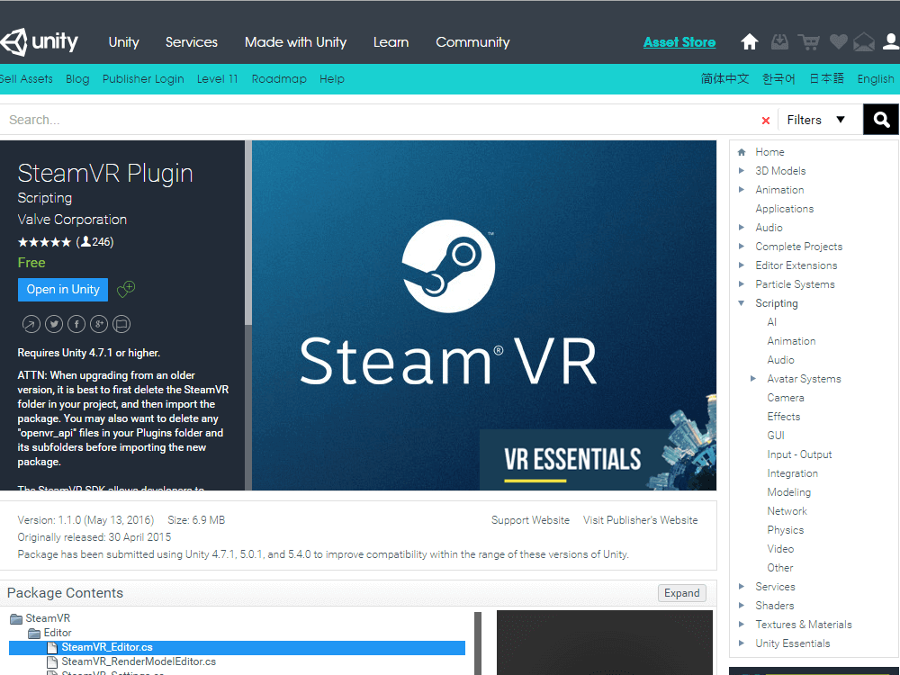
Task: Open the Filters dropdown
Action: tap(815, 120)
